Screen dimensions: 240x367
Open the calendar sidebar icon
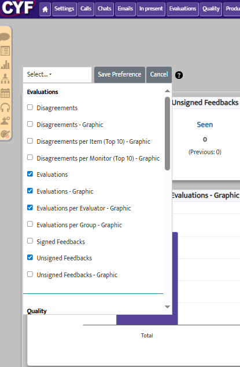pyautogui.click(x=5, y=93)
